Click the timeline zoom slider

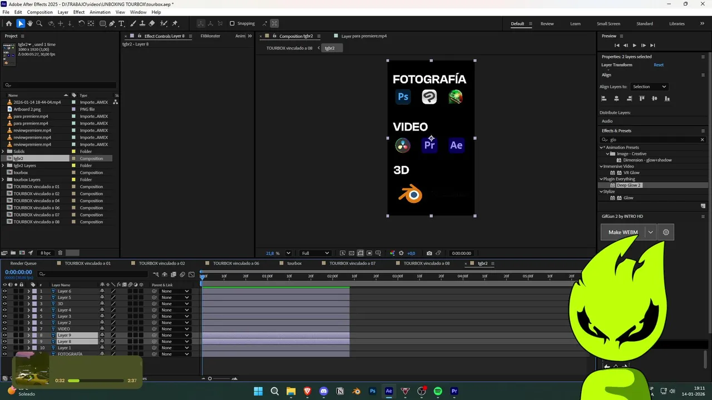tap(221, 379)
